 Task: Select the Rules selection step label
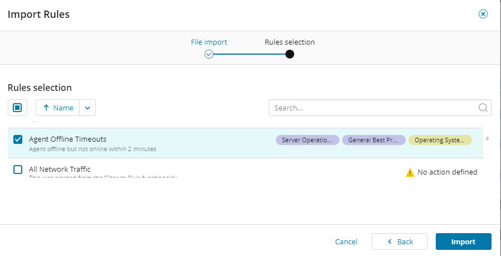point(289,42)
